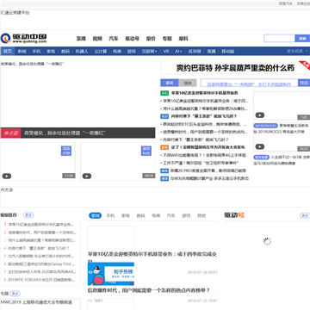Click the green tag before 苹果10亿美金 headline
This screenshot has width=310, height=310.
(x=164, y=93)
